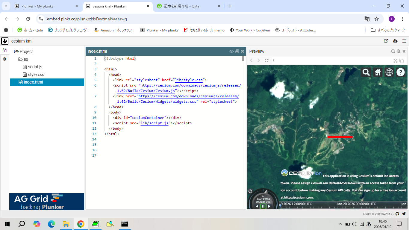
Task: Open preview in separate window icon
Action: [x=402, y=60]
